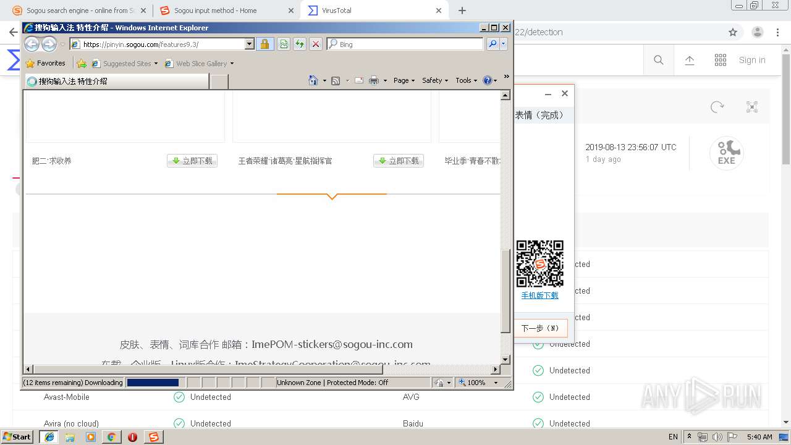Open Windows Start menu
The width and height of the screenshot is (791, 445).
coord(17,436)
